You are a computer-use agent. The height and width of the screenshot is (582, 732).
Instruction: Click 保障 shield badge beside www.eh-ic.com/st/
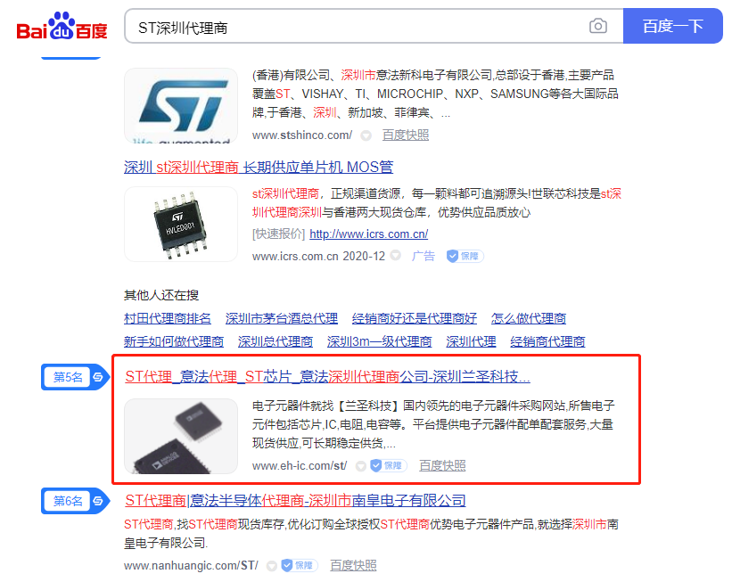click(x=389, y=465)
